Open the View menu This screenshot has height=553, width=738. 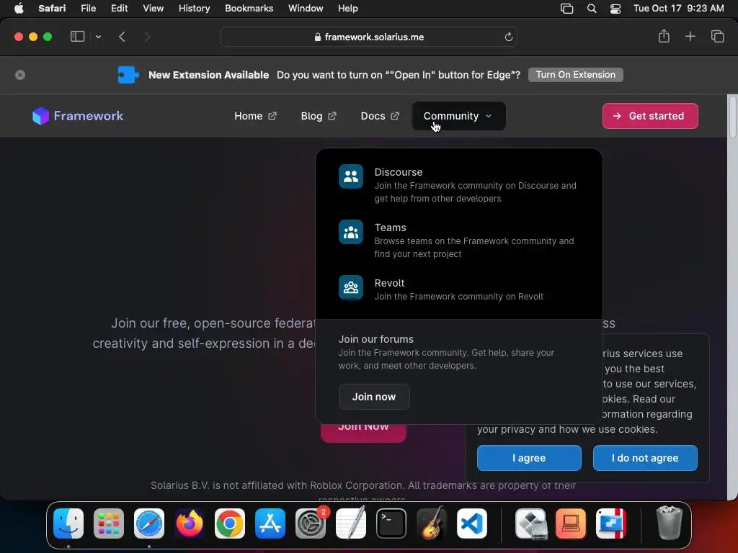pyautogui.click(x=153, y=9)
